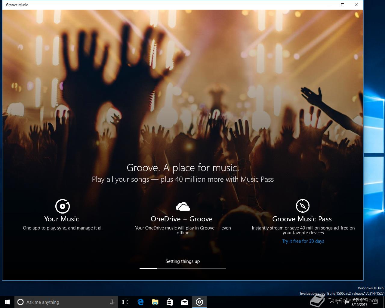Click the Groove Music window title text

(x=17, y=5)
